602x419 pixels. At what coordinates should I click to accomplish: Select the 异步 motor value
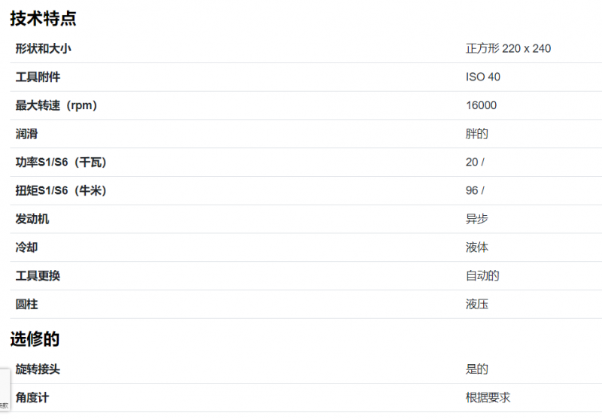(x=476, y=219)
